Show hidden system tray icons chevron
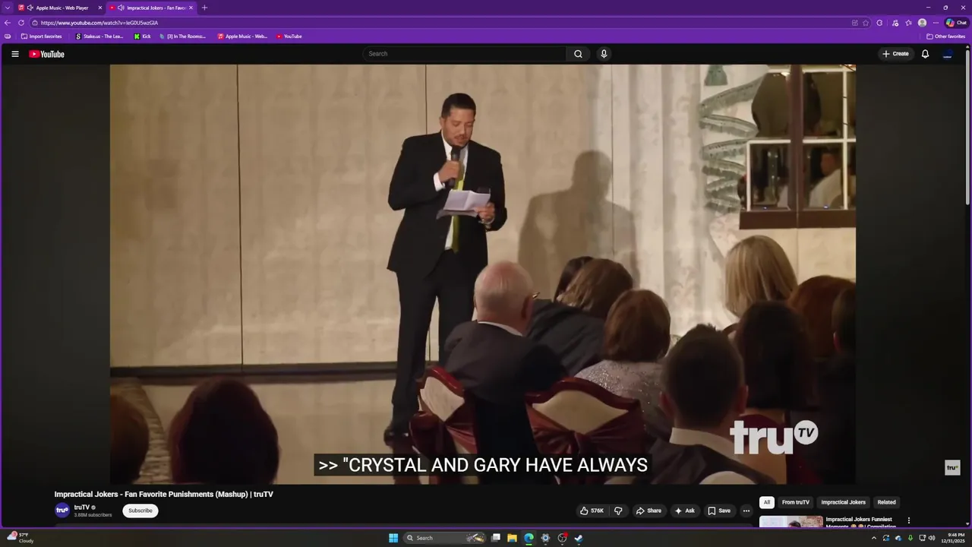 pyautogui.click(x=873, y=538)
